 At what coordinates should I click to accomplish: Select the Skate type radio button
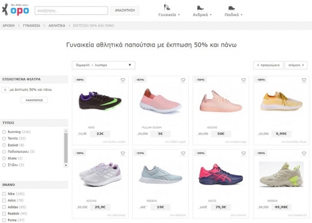click(x=4, y=158)
